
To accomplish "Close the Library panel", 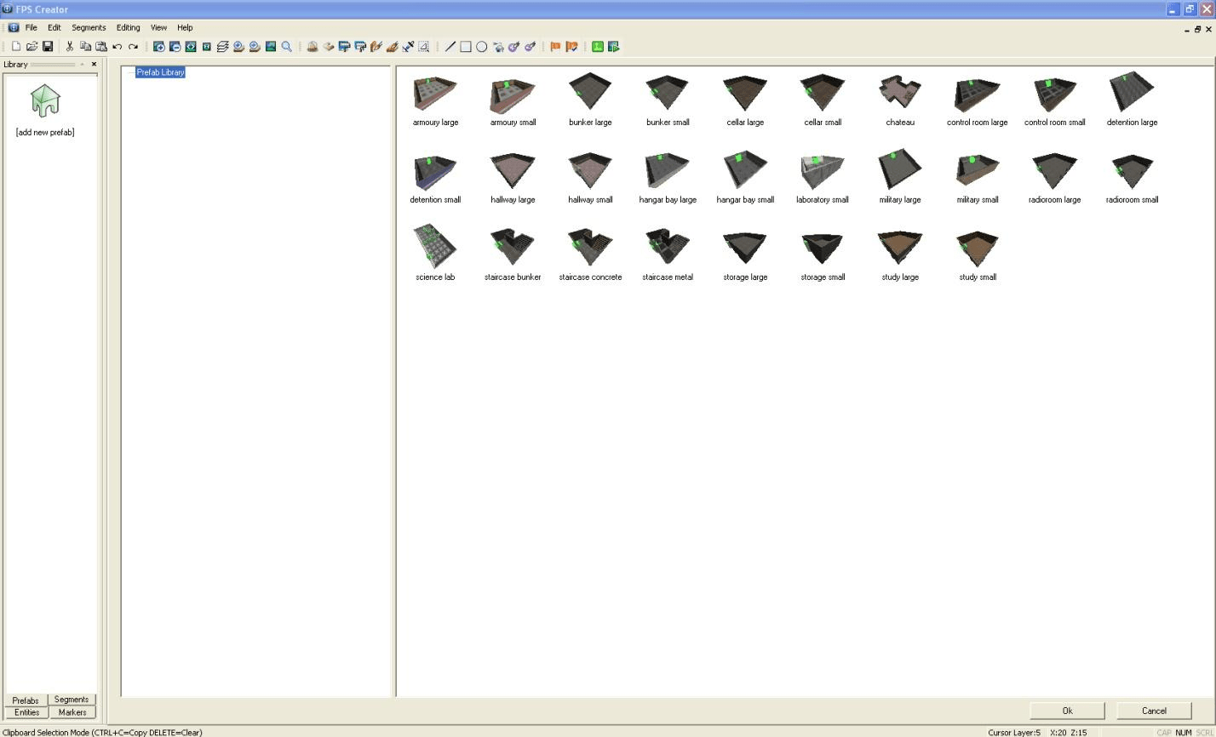I will coord(94,64).
